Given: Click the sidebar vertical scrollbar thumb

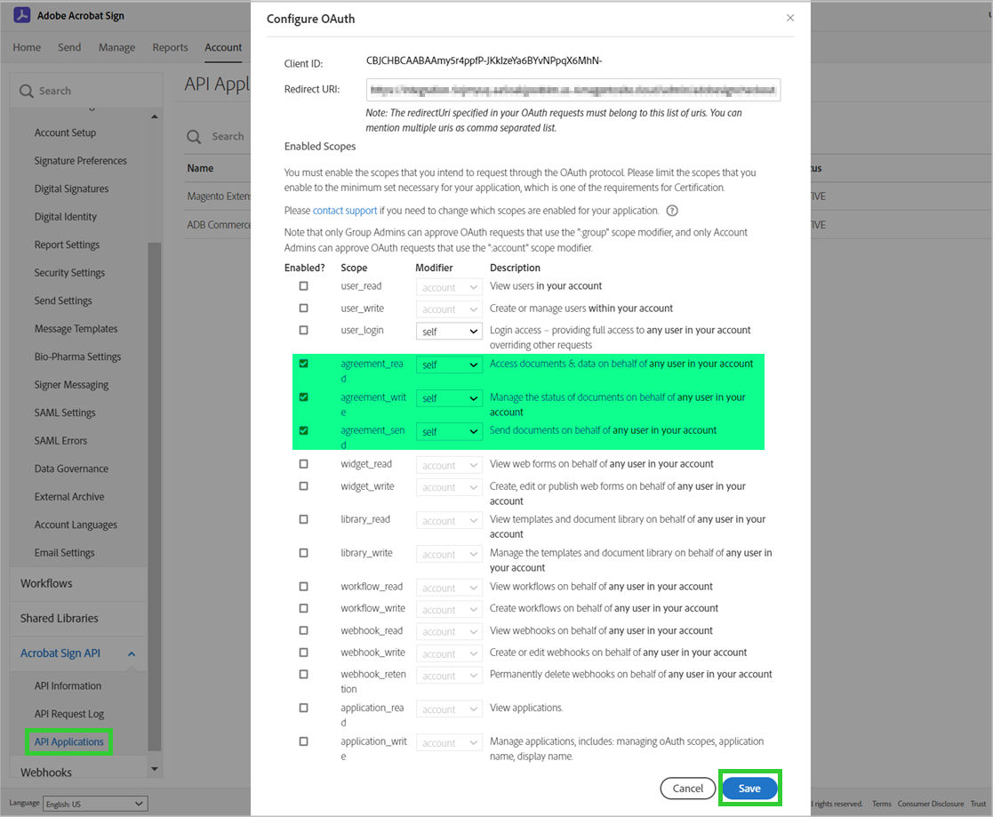Looking at the screenshot, I should point(155,497).
